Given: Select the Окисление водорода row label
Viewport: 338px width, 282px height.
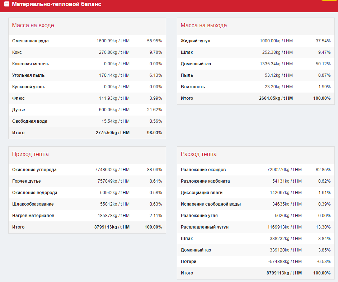Looking at the screenshot, I should 35,193.
